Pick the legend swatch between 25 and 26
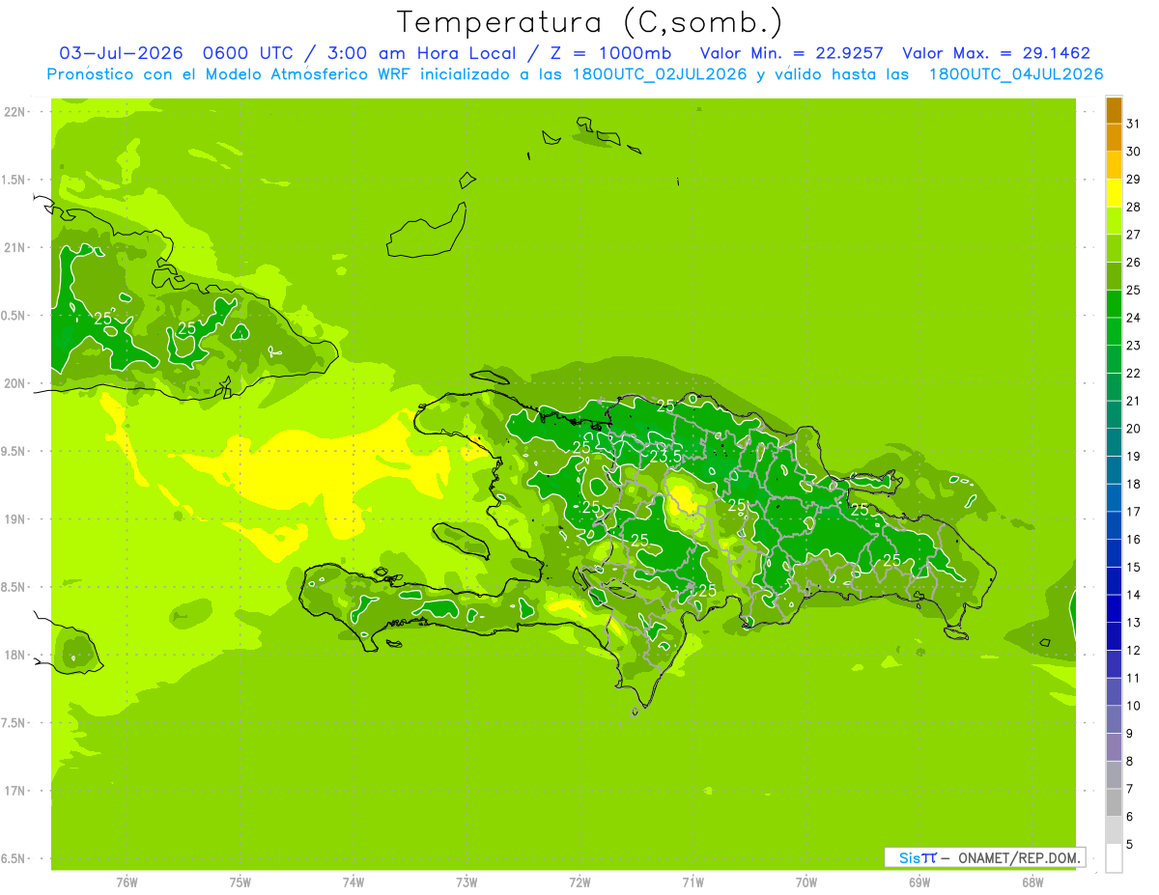The image size is (1159, 895). point(1115,276)
